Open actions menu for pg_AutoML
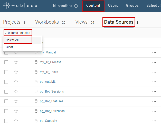Image resolution: width=161 pixels, height=128 pixels. (154, 82)
